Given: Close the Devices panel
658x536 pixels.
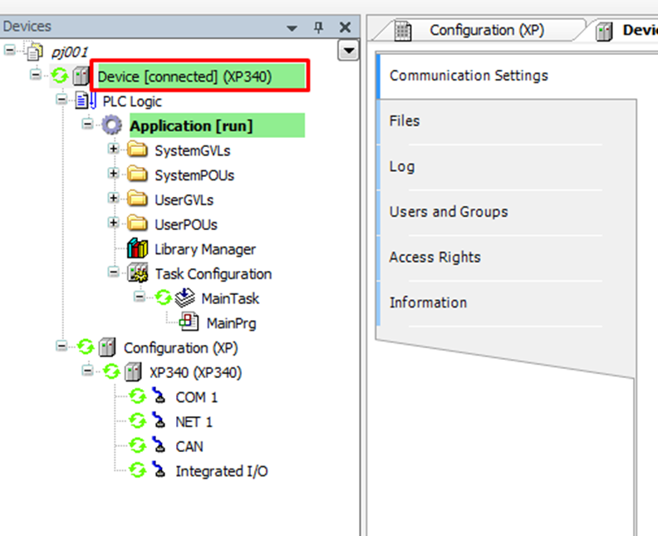Looking at the screenshot, I should 345,27.
